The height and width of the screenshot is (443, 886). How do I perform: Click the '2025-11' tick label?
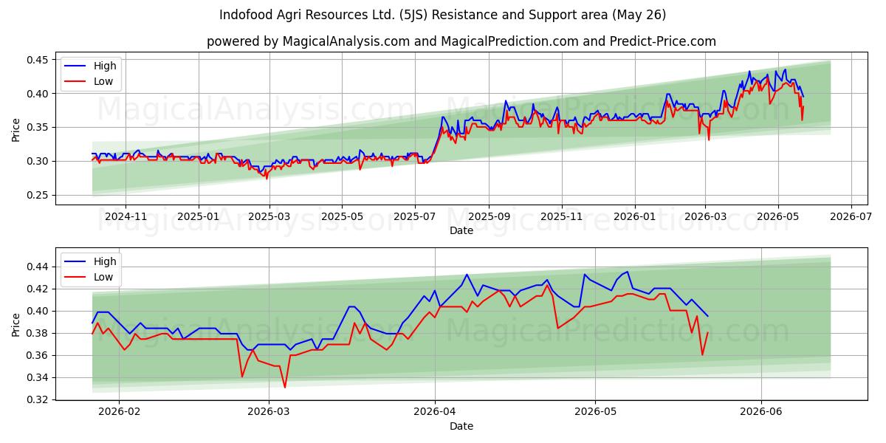[561, 216]
